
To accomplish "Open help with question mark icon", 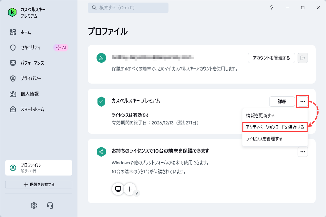I will [272, 8].
